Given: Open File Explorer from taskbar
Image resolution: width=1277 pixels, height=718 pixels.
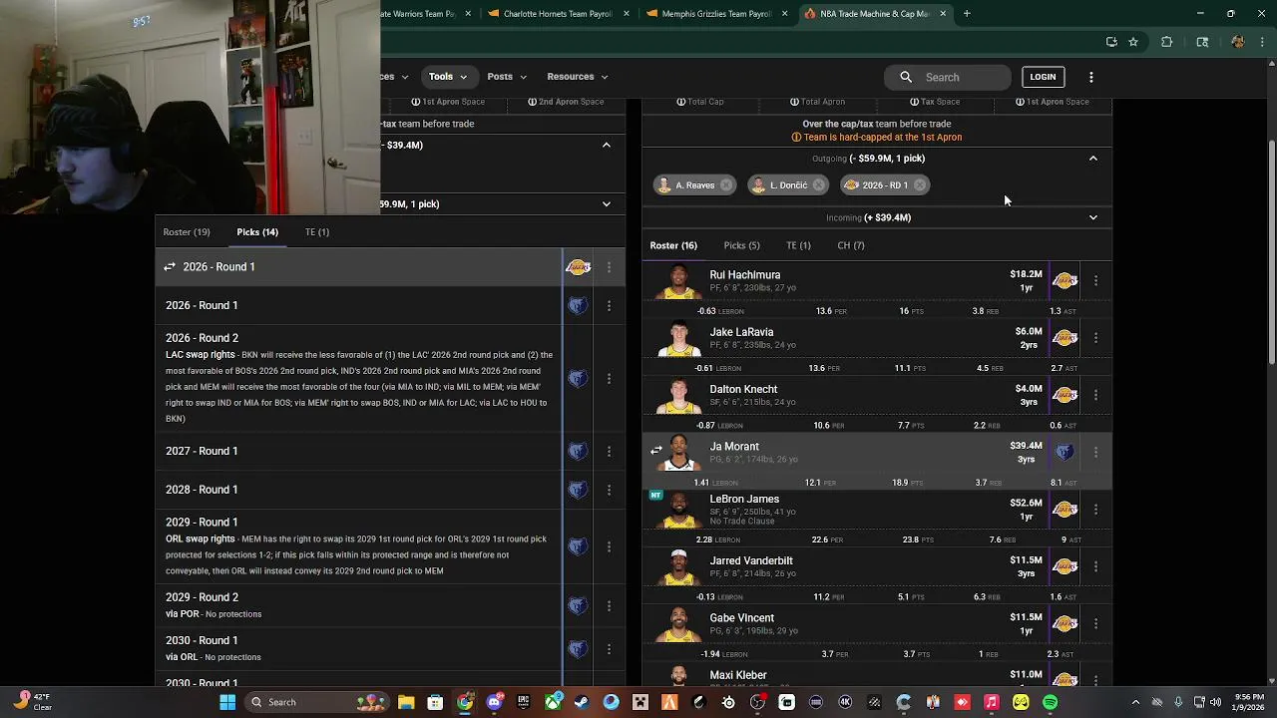Looking at the screenshot, I should click(406, 702).
